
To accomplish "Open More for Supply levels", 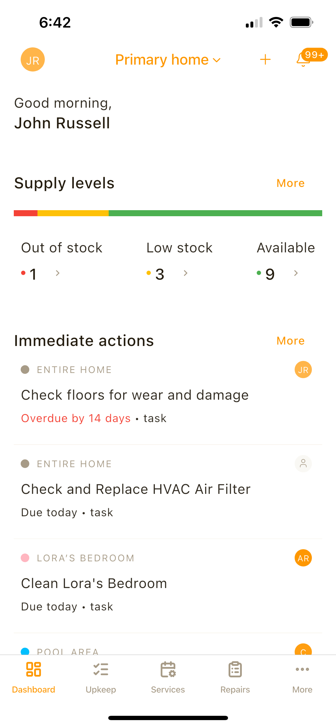I will (290, 183).
